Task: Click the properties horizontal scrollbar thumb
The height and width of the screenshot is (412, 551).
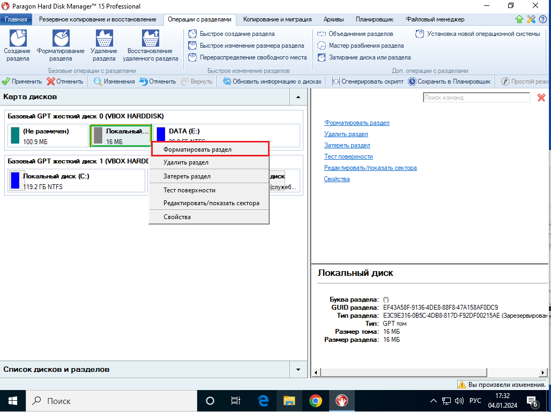Action: click(x=404, y=372)
